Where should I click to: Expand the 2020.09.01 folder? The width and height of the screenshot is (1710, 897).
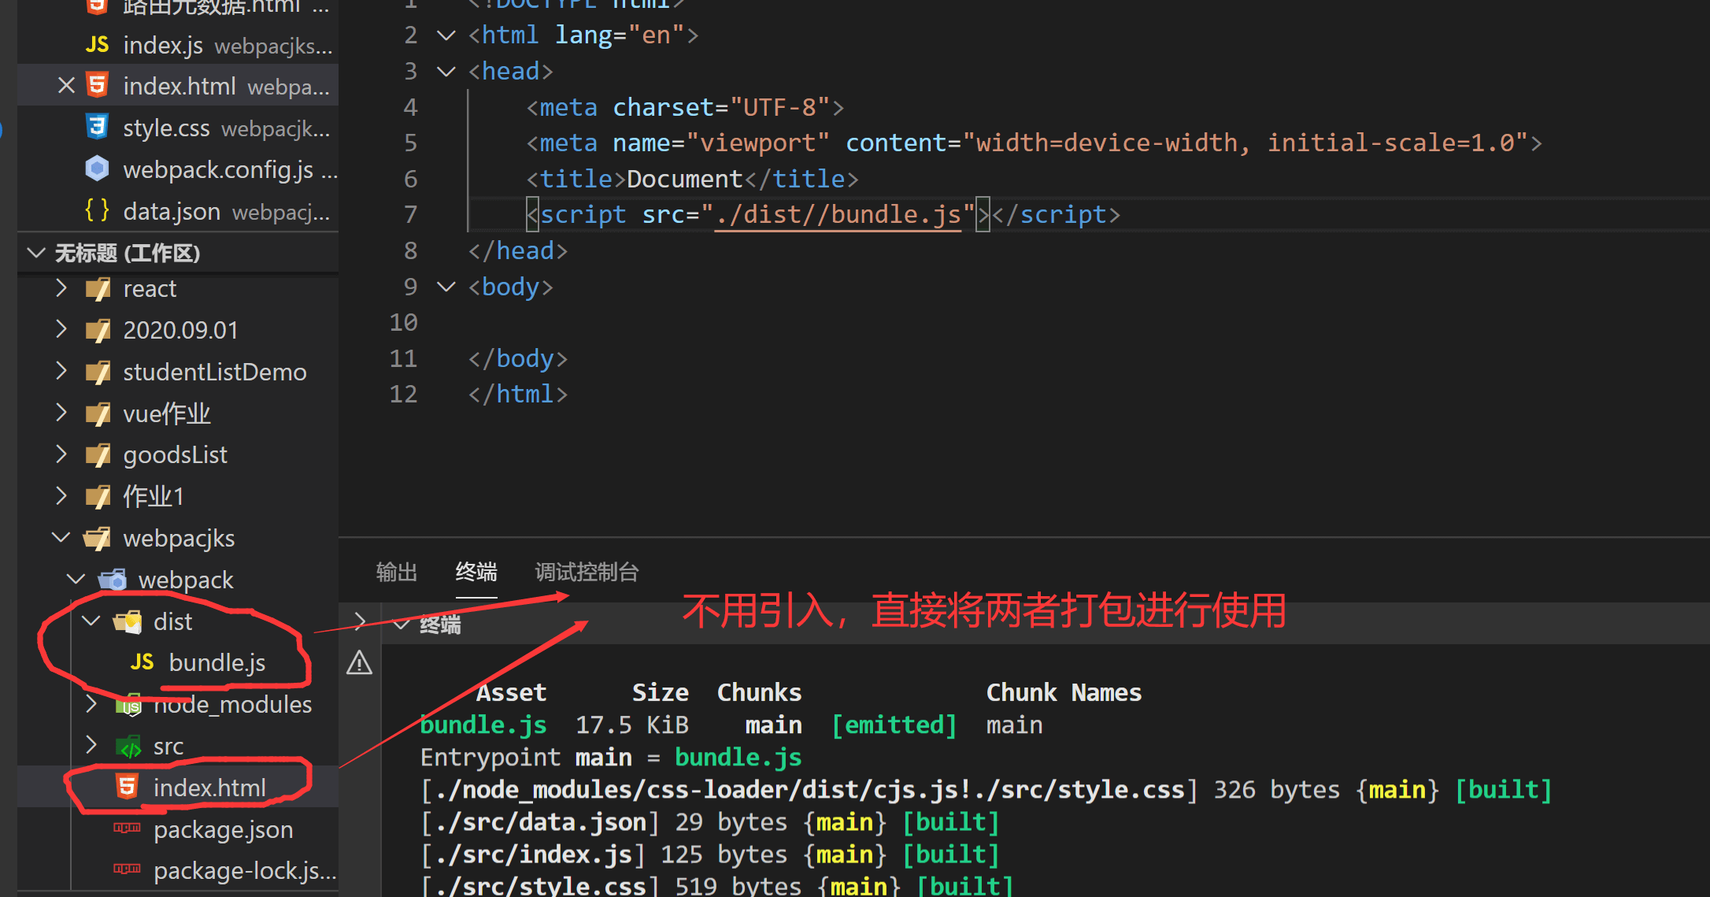(x=61, y=329)
